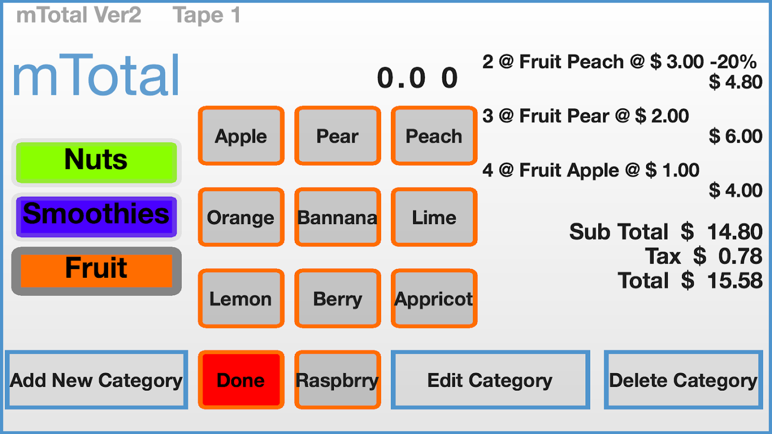Image resolution: width=772 pixels, height=434 pixels.
Task: Add a Peach item
Action: pos(434,136)
